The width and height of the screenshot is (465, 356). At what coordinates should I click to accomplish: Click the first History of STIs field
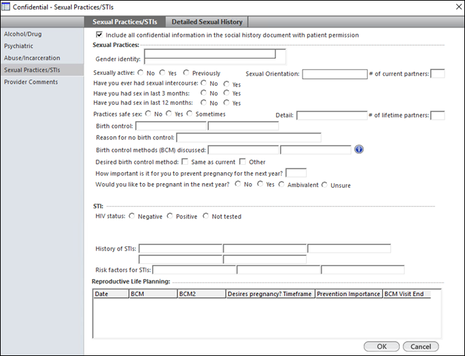(x=180, y=248)
